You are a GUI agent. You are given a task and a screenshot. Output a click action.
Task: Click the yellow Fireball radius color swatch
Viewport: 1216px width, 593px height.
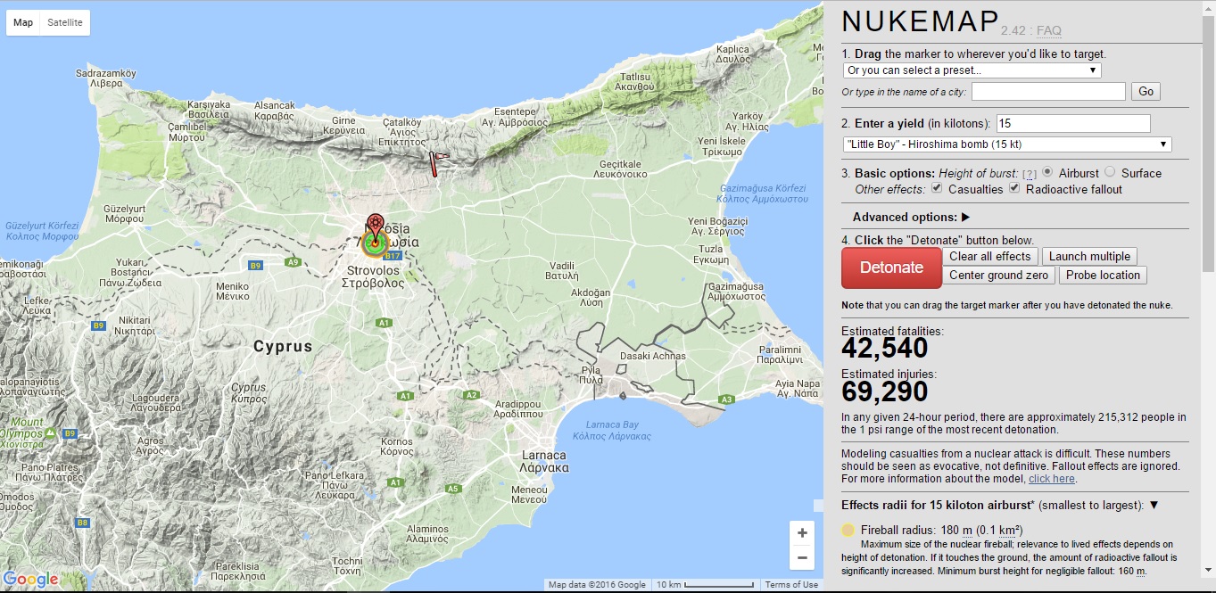848,530
